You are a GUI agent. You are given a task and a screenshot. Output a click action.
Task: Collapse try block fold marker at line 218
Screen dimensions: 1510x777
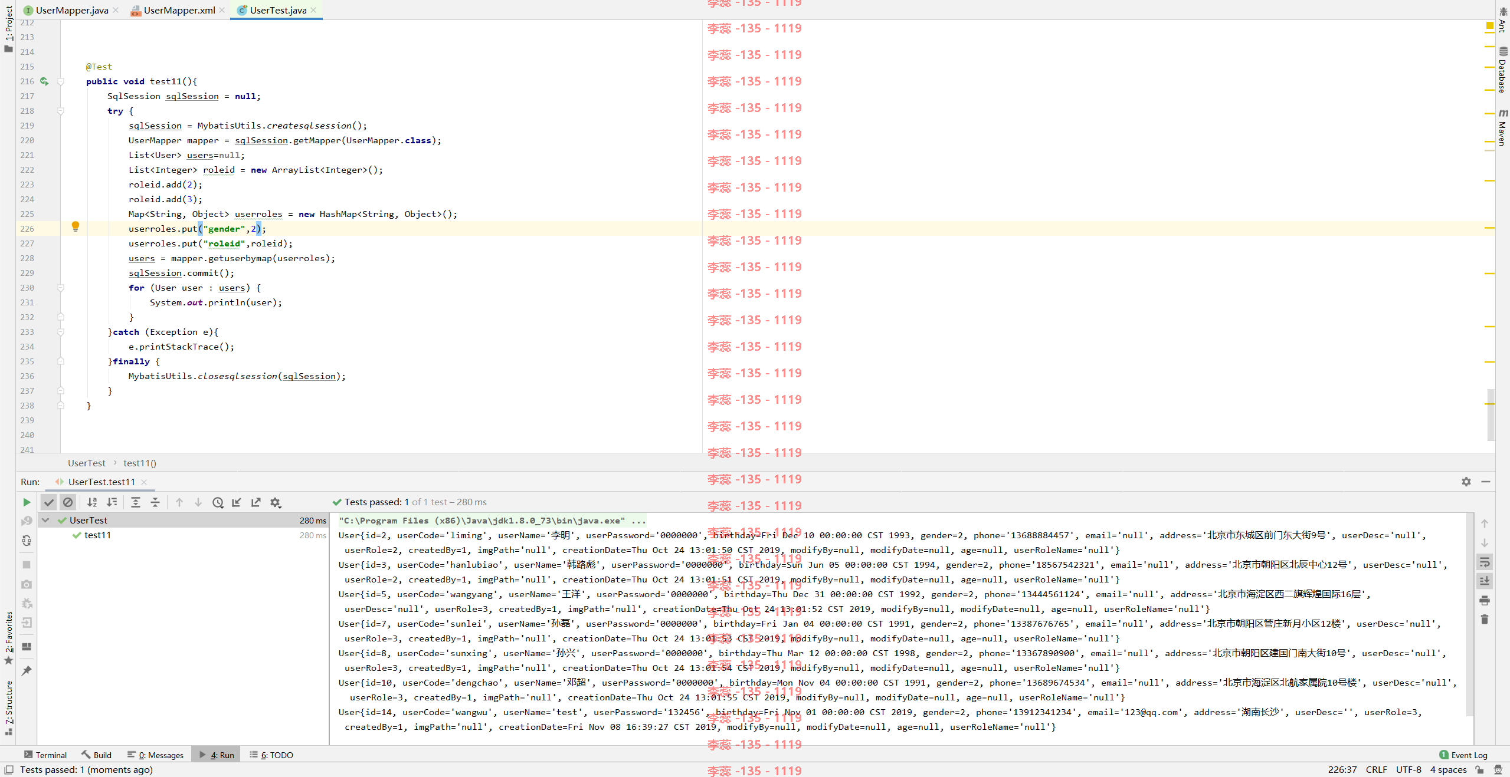pos(61,111)
